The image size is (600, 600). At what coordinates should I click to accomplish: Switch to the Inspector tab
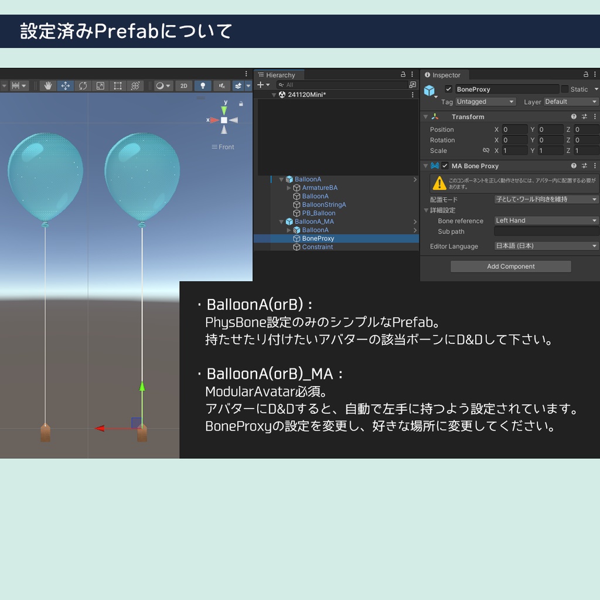445,75
